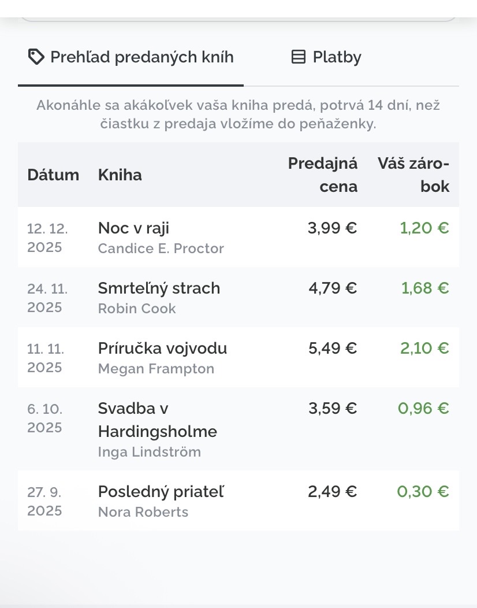Open Svadba v Hardingsholme book entry
This screenshot has height=608, width=477.
pos(157,420)
